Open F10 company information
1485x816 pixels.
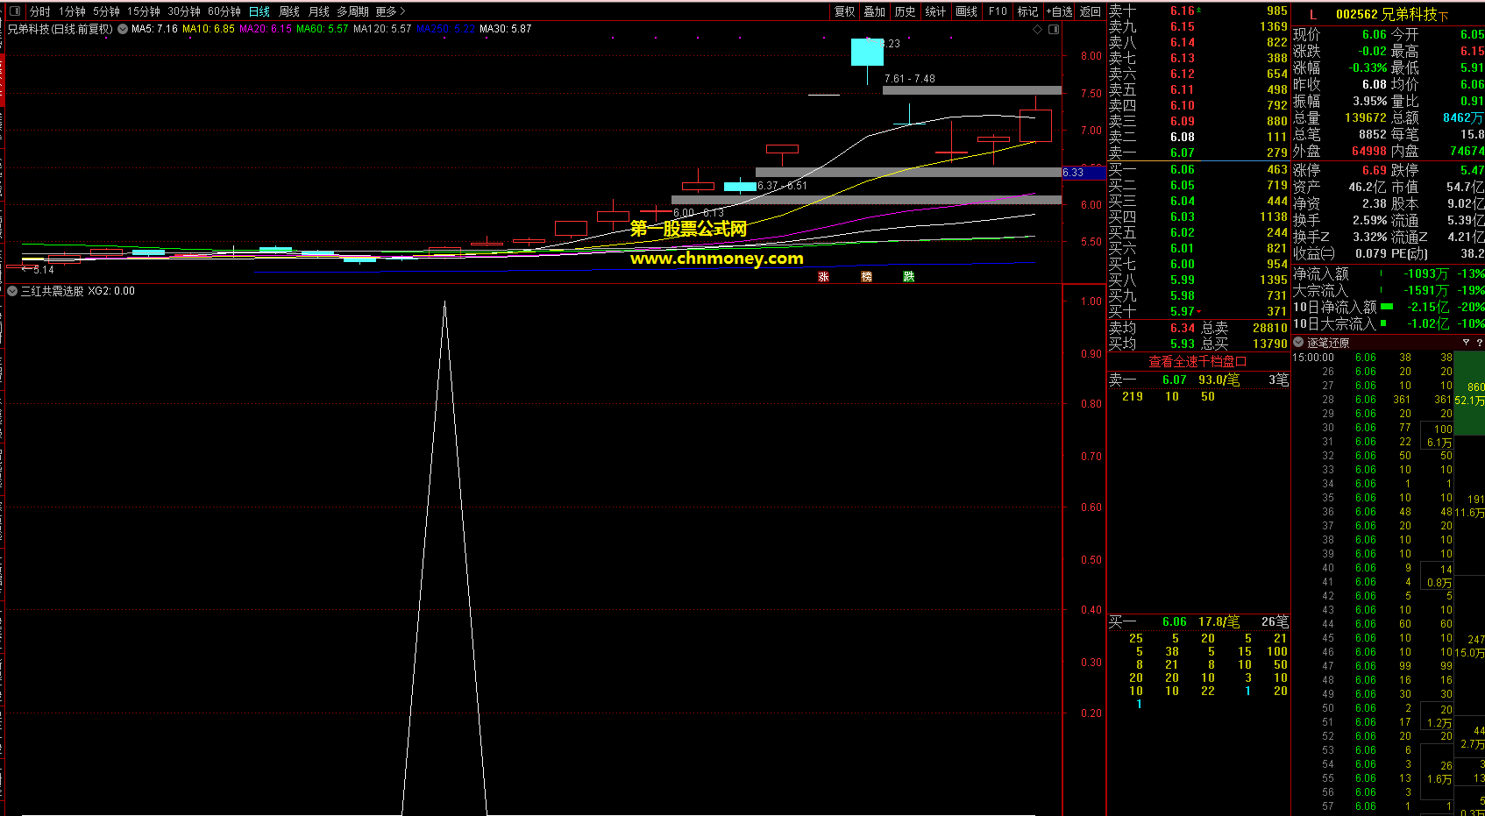(998, 11)
